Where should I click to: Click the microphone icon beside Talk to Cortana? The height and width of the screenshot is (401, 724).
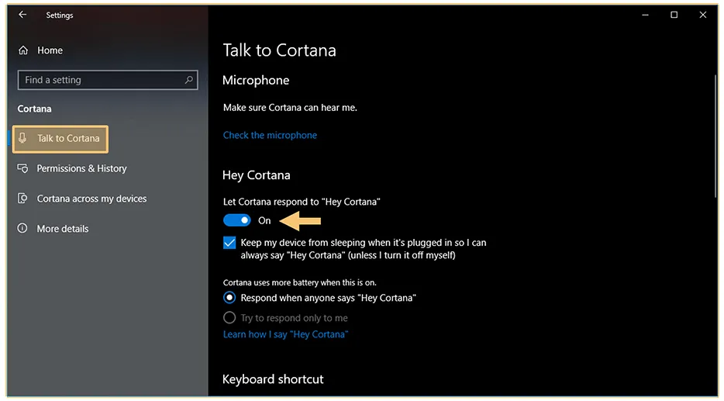[22, 138]
